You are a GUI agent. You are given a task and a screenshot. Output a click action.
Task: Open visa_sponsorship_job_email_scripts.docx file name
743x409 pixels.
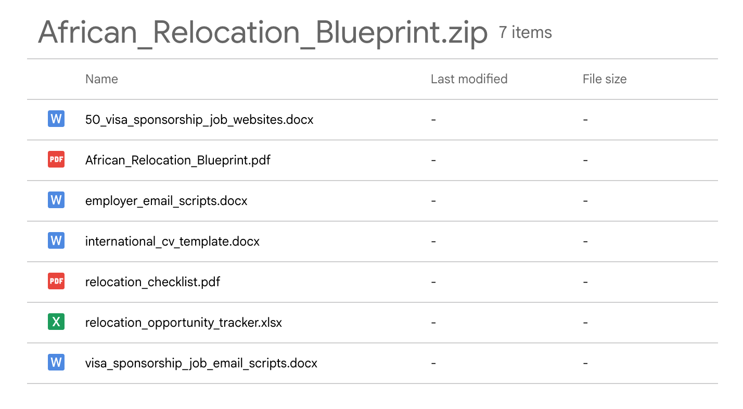pos(201,363)
